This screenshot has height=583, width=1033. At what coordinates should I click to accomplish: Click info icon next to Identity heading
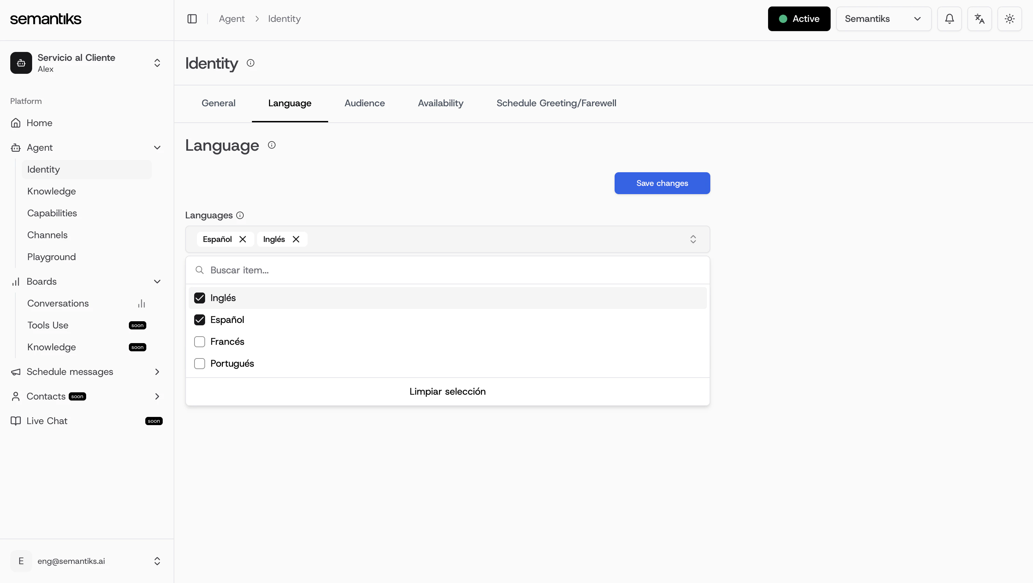click(x=251, y=63)
